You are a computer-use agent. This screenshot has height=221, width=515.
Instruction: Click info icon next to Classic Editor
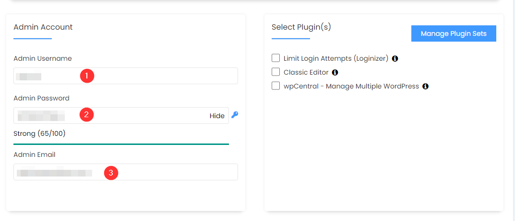pos(335,72)
